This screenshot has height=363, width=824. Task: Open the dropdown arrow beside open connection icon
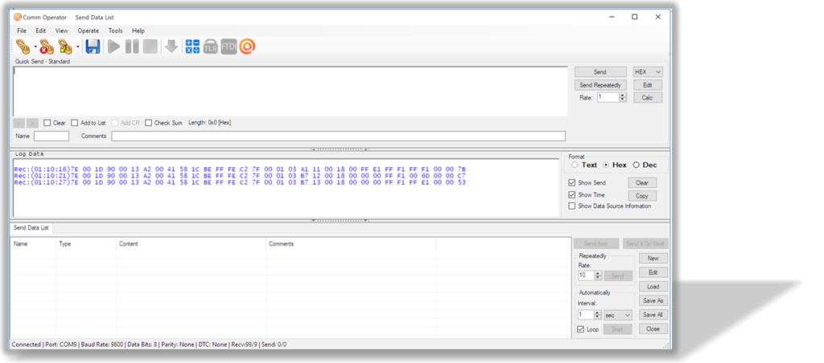[35, 47]
